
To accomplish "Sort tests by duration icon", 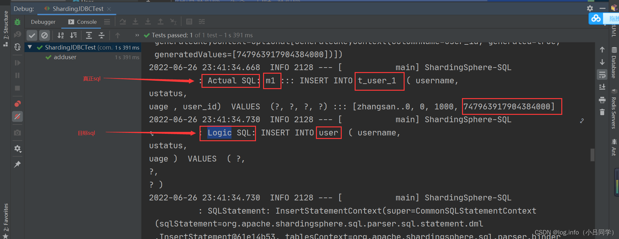I will (x=74, y=35).
